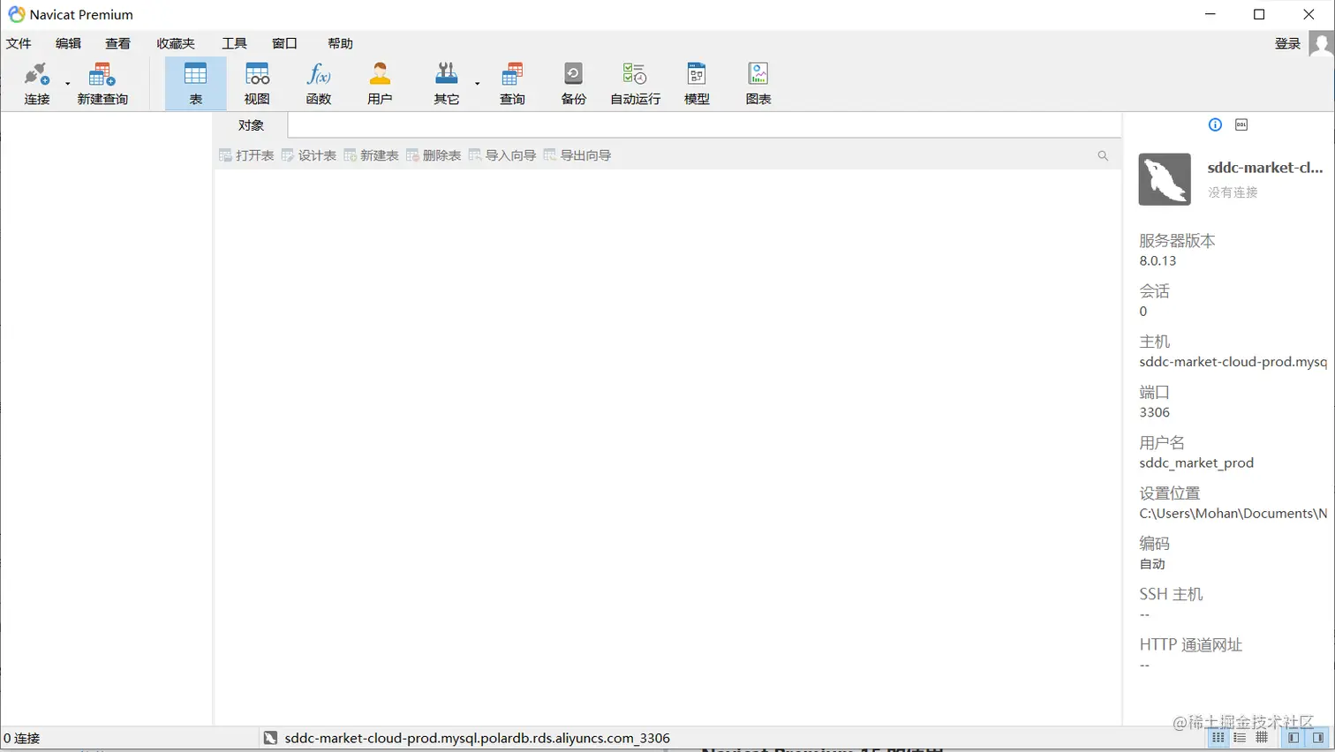Click the user avatar icon beside 登录
Viewport: 1335px width, 752px height.
1321,43
